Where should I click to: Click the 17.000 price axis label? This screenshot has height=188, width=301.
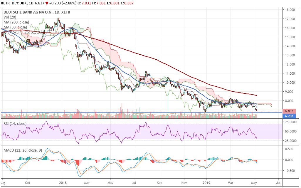pyautogui.click(x=290, y=19)
